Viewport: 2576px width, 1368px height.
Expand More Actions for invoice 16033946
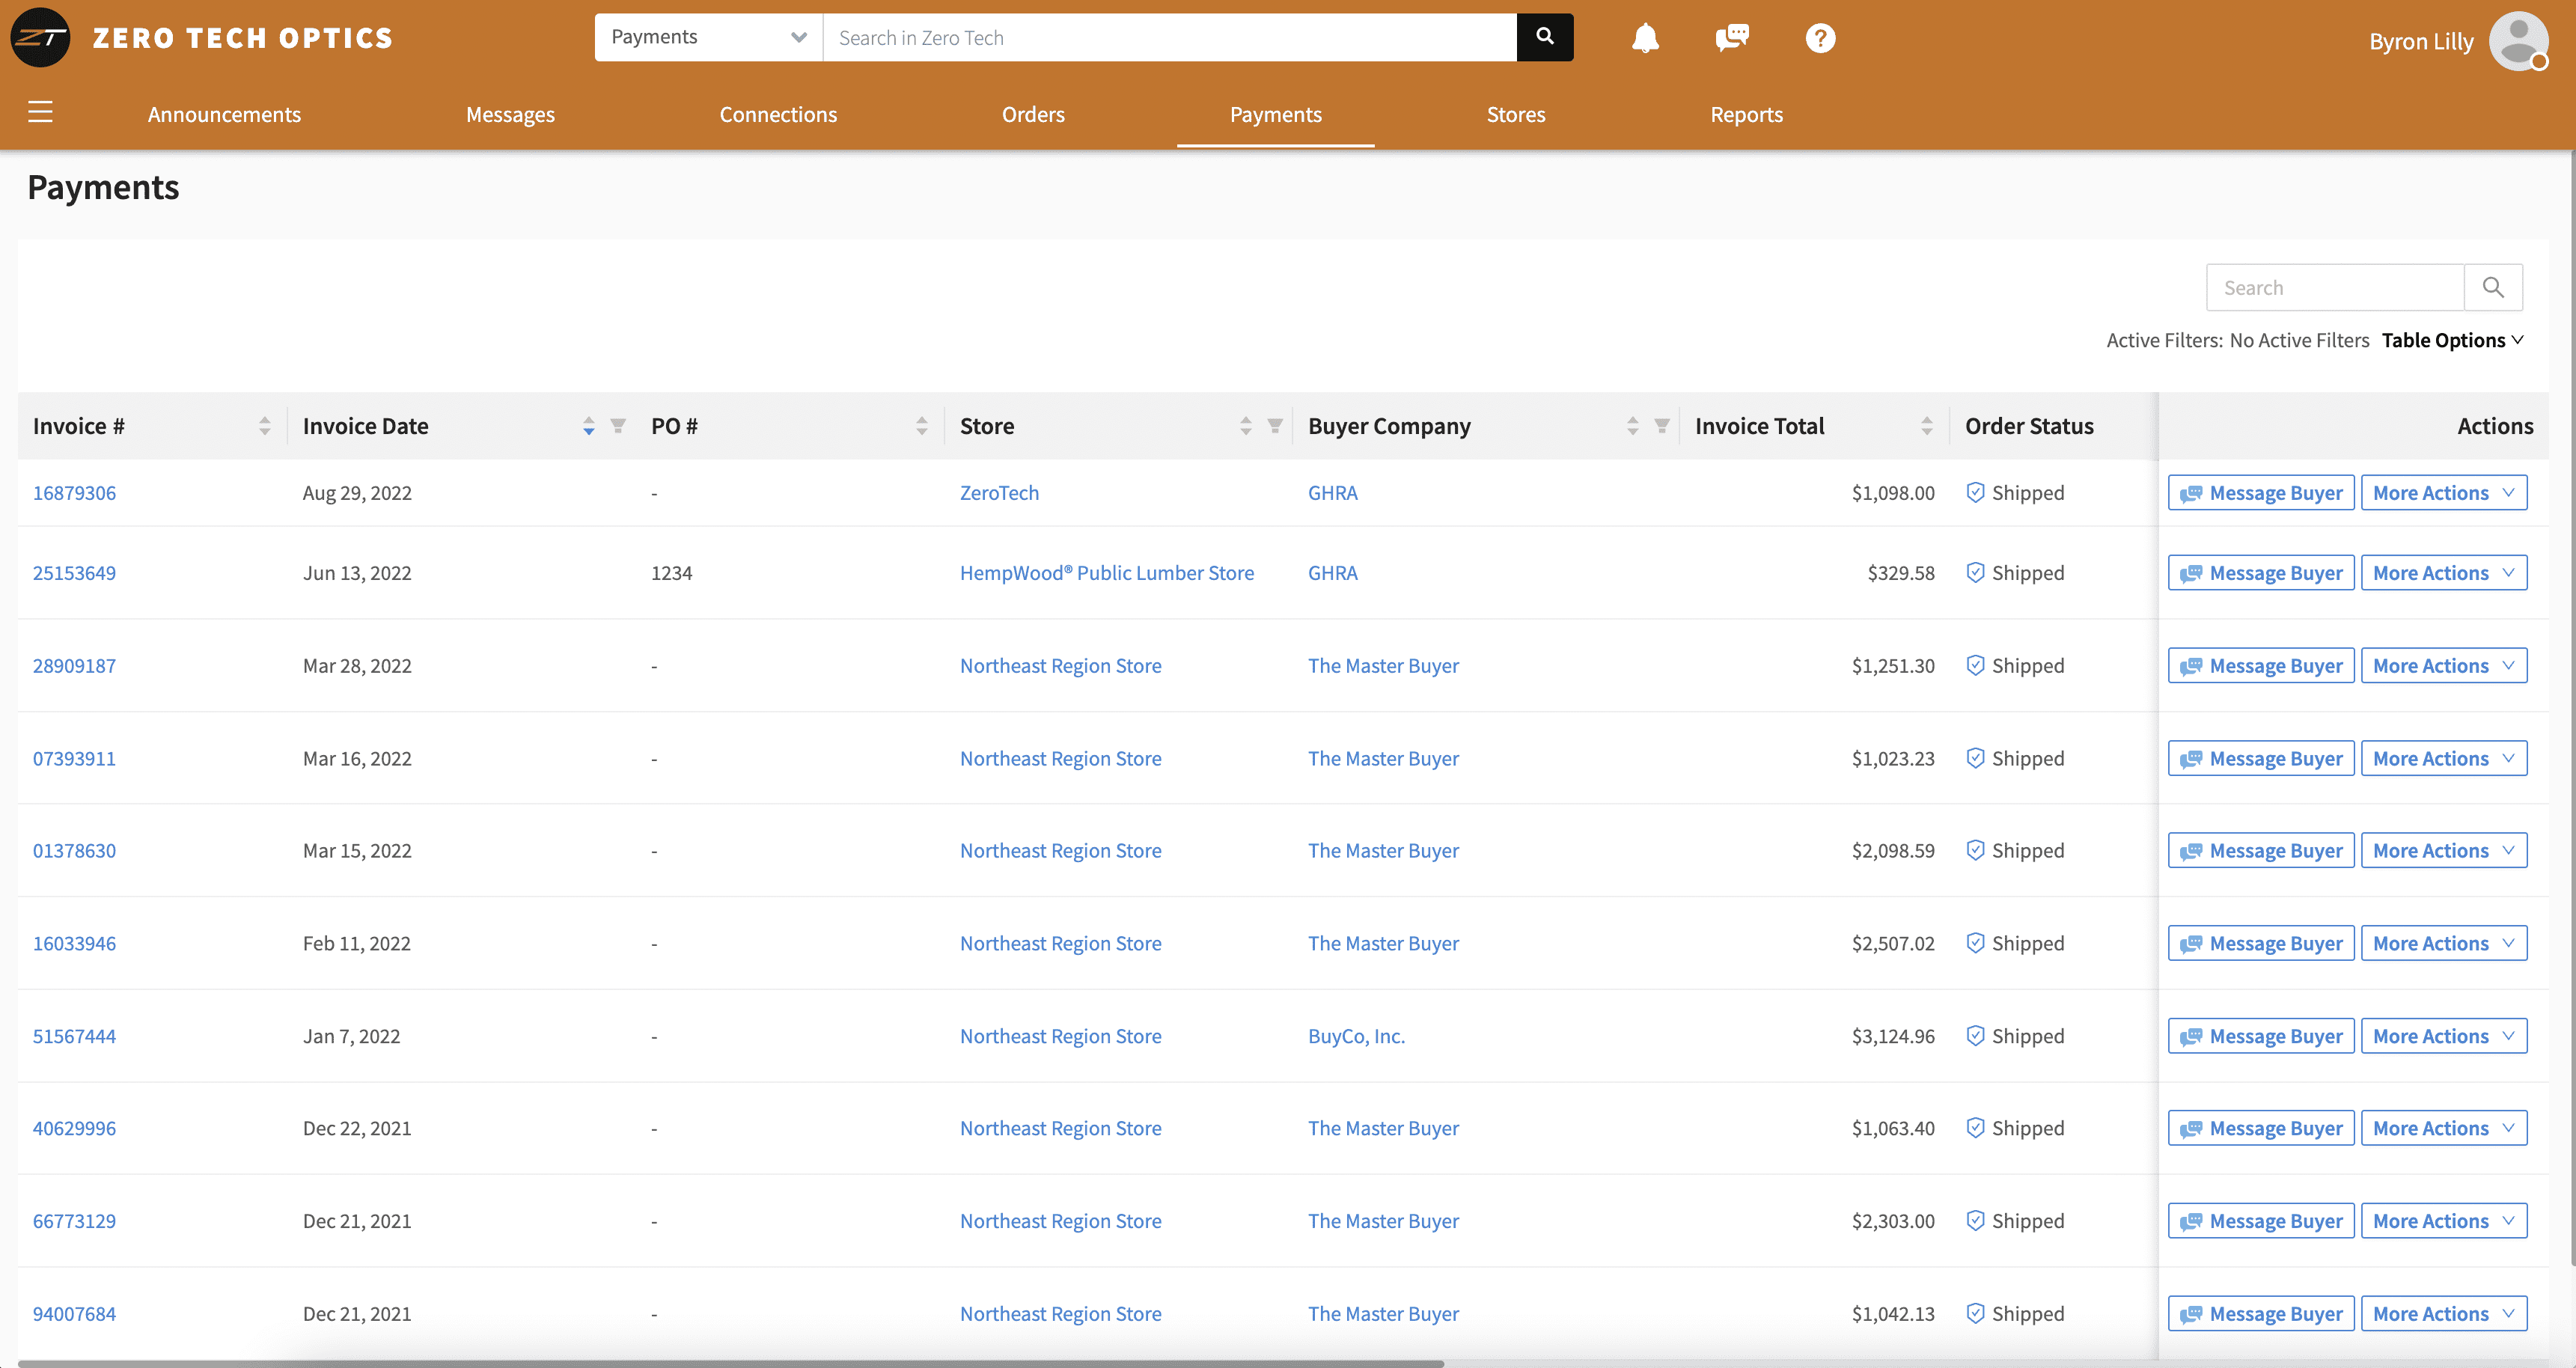click(x=2443, y=944)
